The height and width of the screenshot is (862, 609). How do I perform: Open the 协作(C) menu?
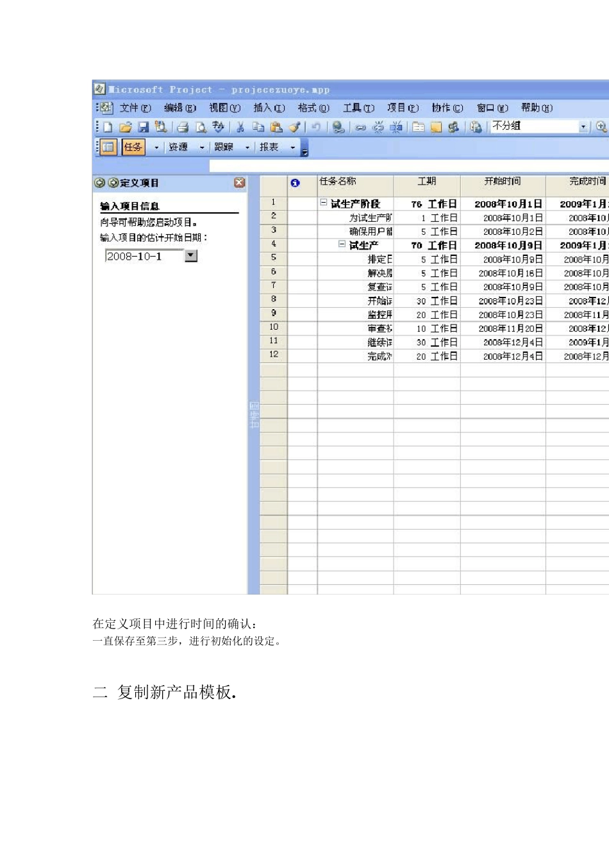[x=447, y=108]
